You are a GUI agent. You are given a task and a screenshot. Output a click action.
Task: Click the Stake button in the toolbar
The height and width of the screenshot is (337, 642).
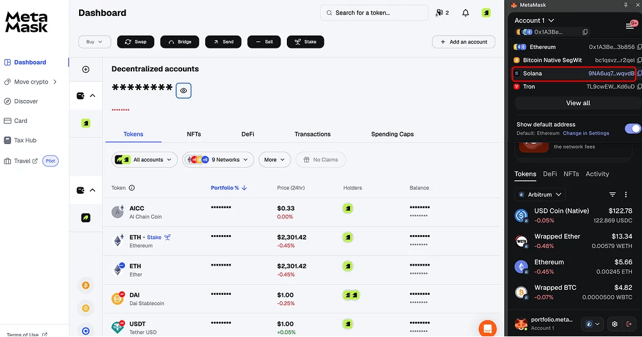(305, 41)
